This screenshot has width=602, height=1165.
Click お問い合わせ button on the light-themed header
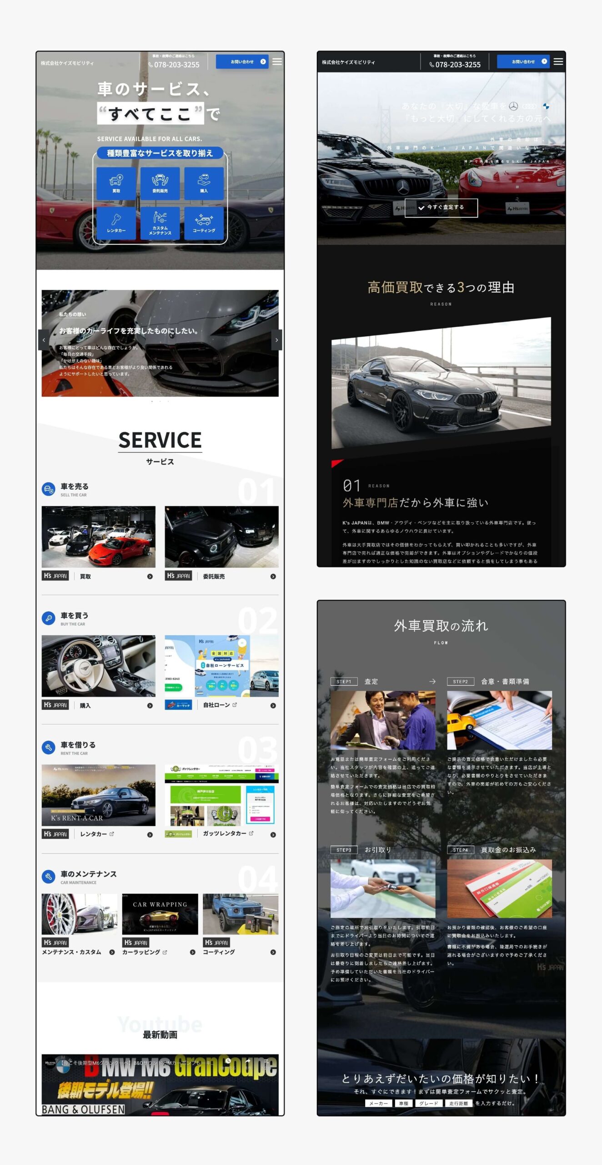242,62
